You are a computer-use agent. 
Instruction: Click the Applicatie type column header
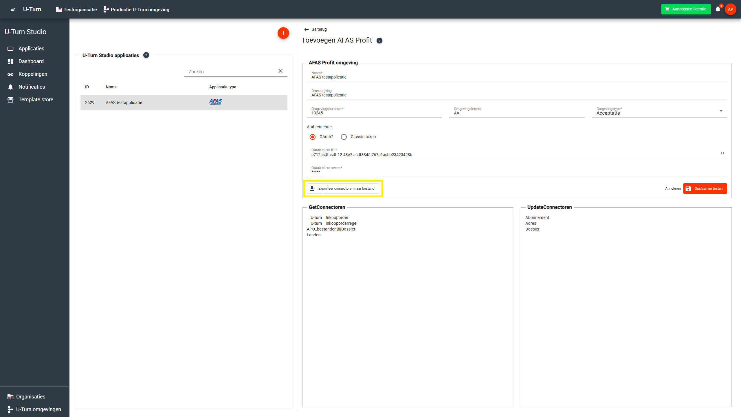point(223,87)
